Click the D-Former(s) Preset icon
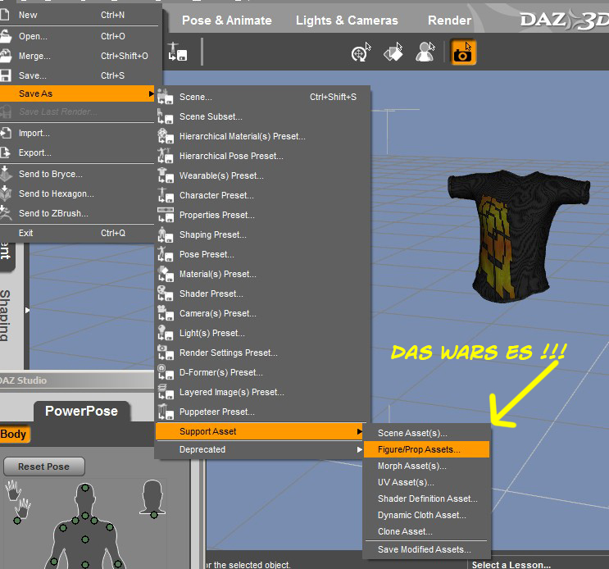The width and height of the screenshot is (609, 569). click(165, 372)
